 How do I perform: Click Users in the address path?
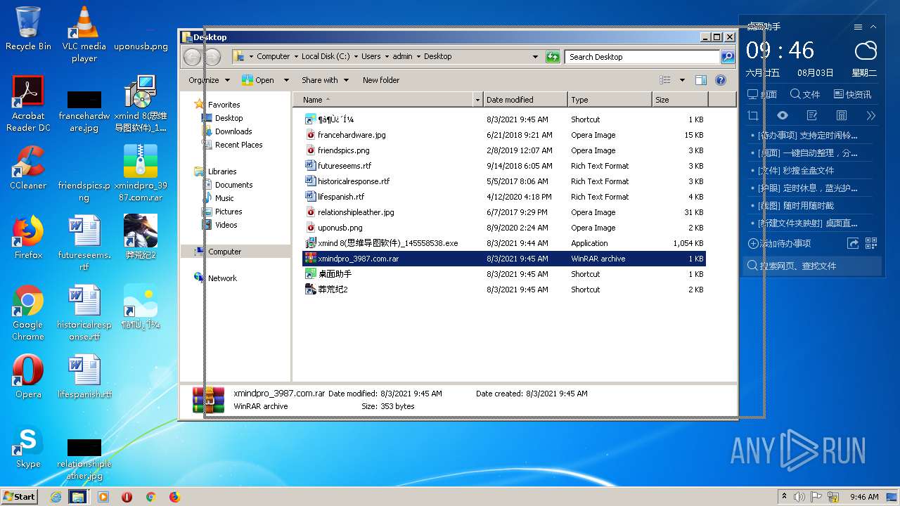(x=371, y=56)
